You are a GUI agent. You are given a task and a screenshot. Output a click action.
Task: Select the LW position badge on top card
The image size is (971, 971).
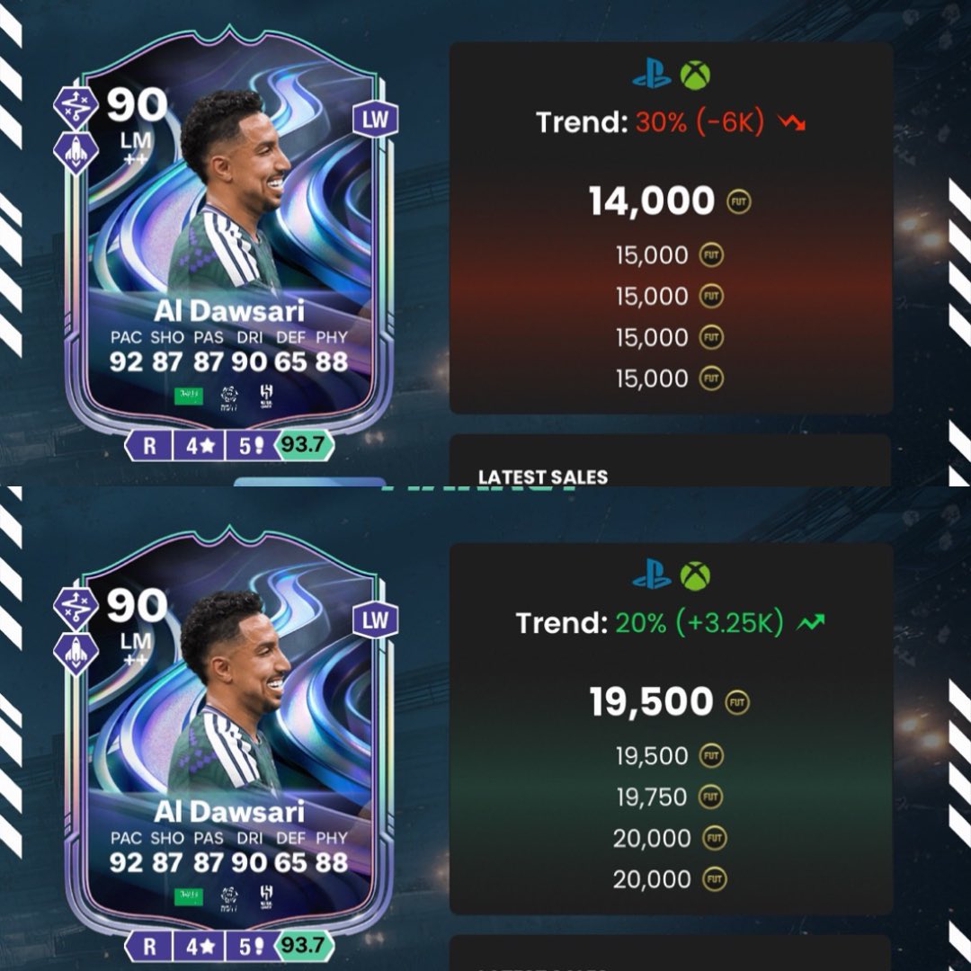tap(375, 120)
